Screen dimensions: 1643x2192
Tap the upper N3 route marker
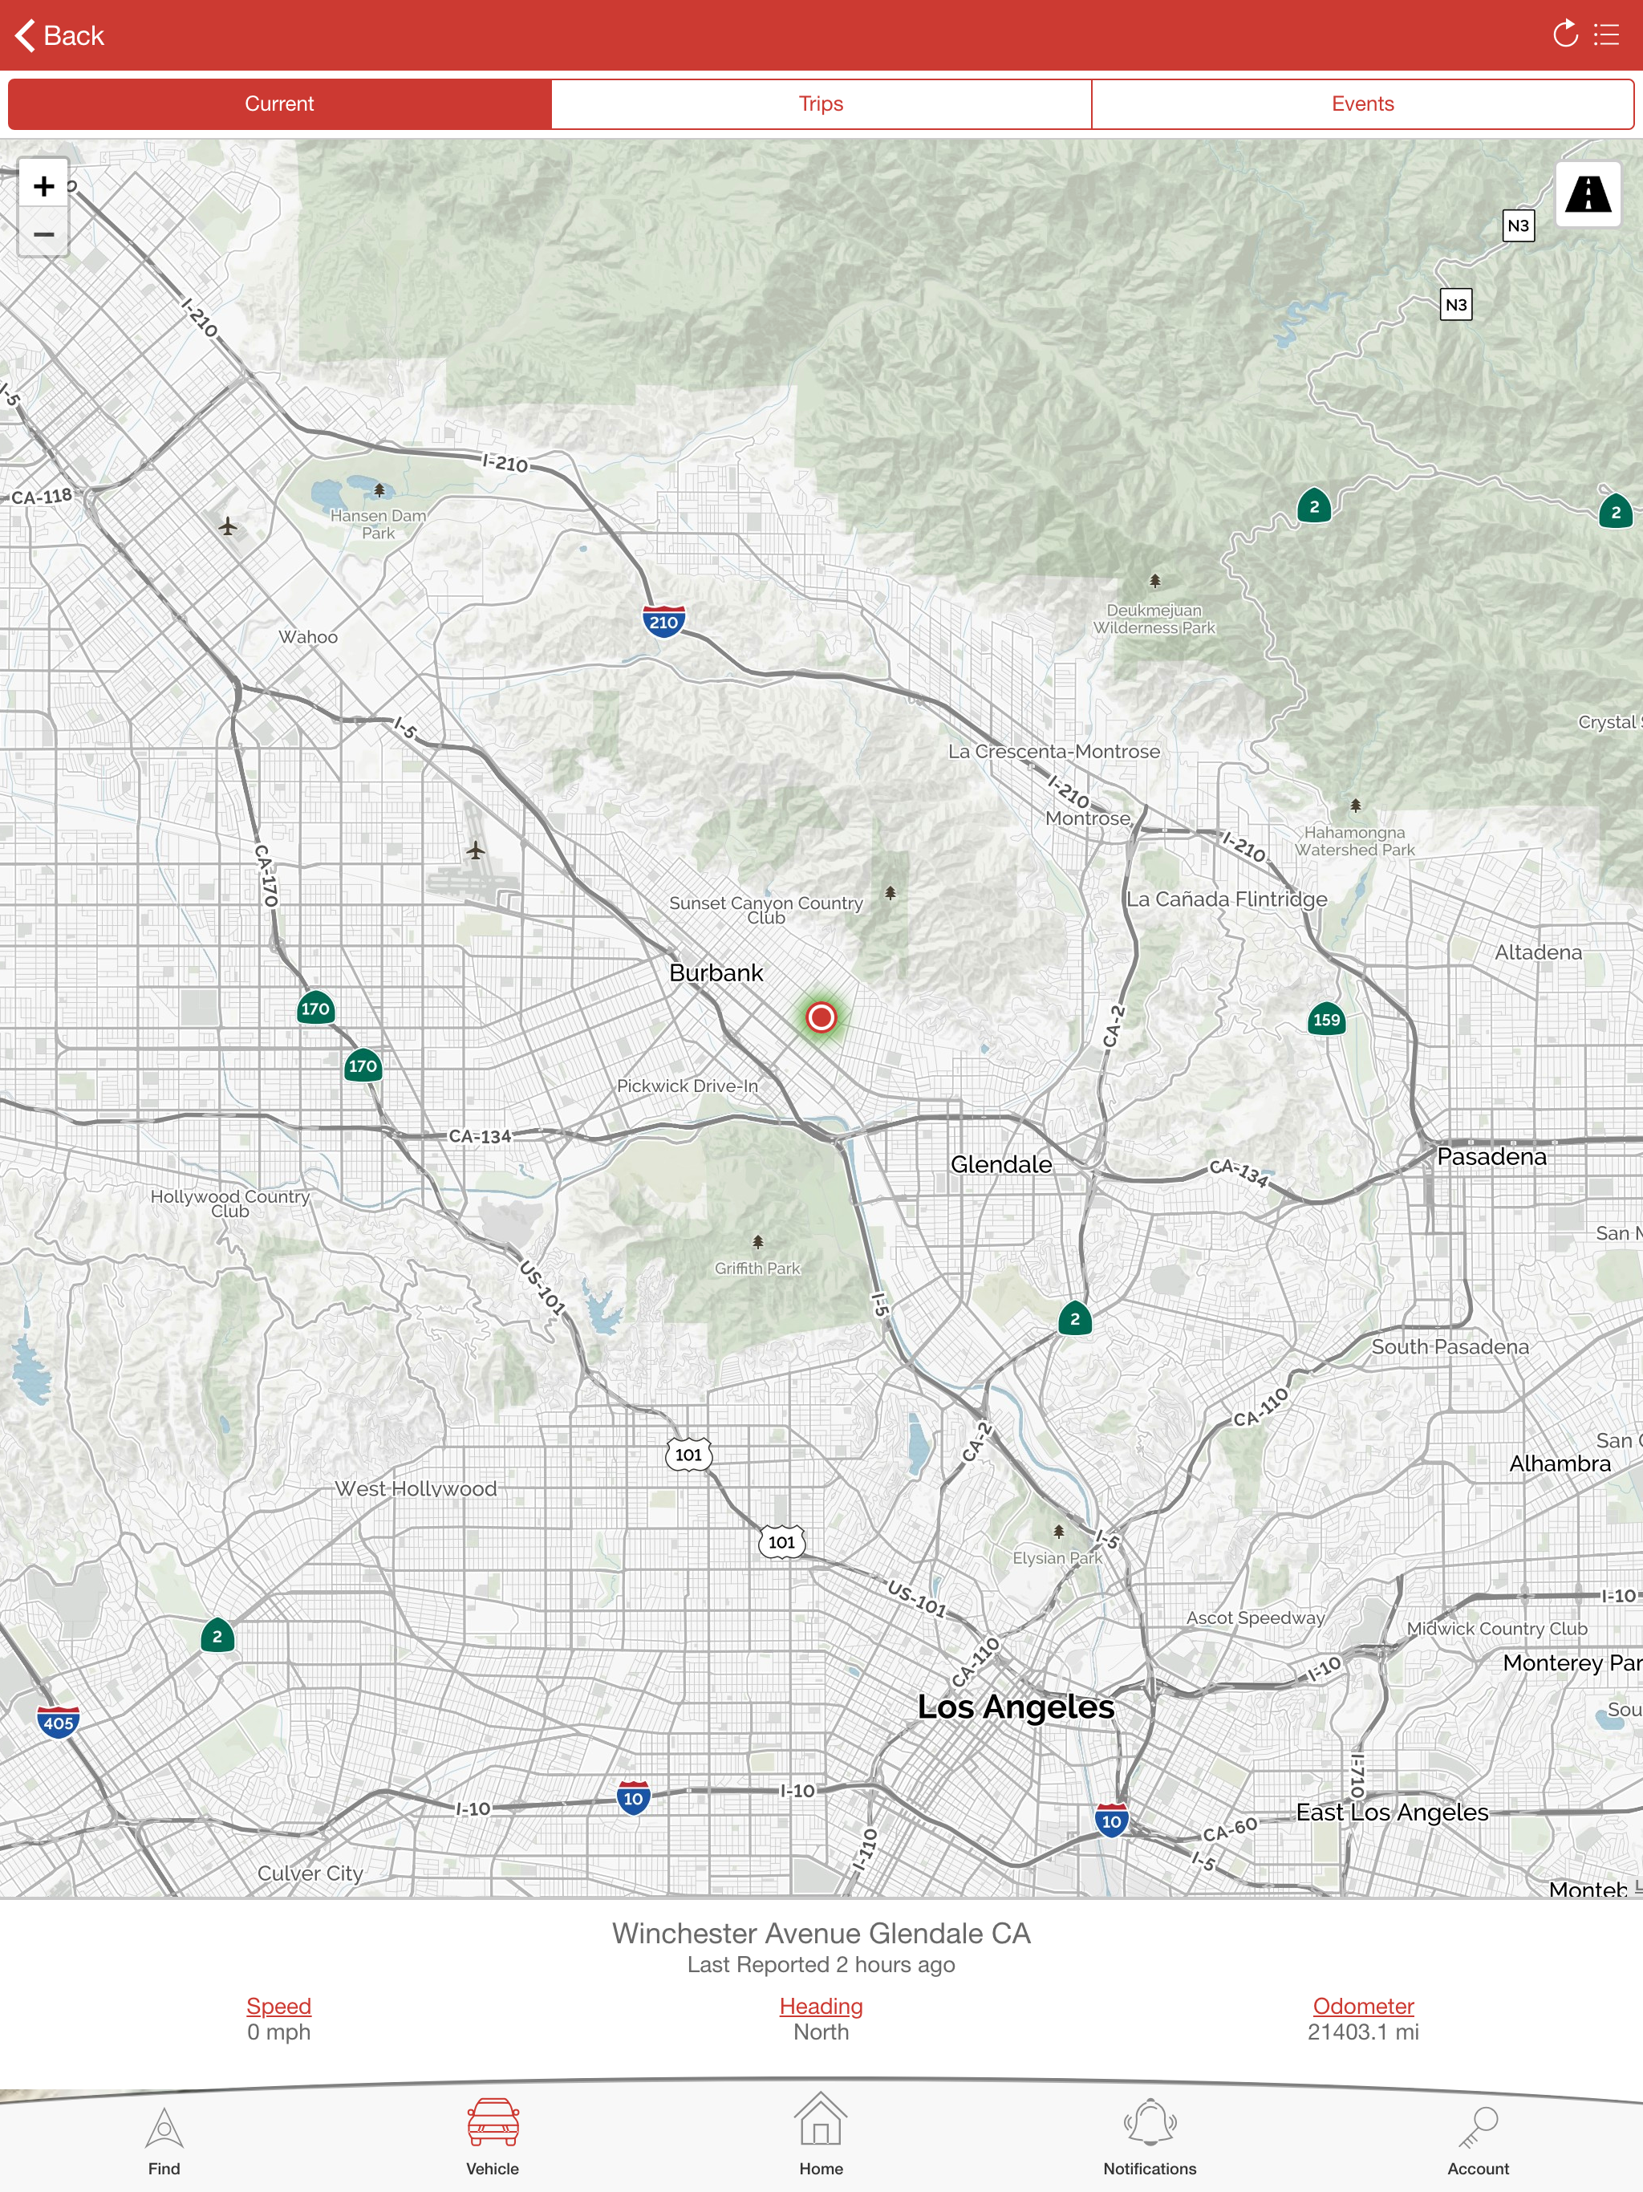pyautogui.click(x=1518, y=226)
